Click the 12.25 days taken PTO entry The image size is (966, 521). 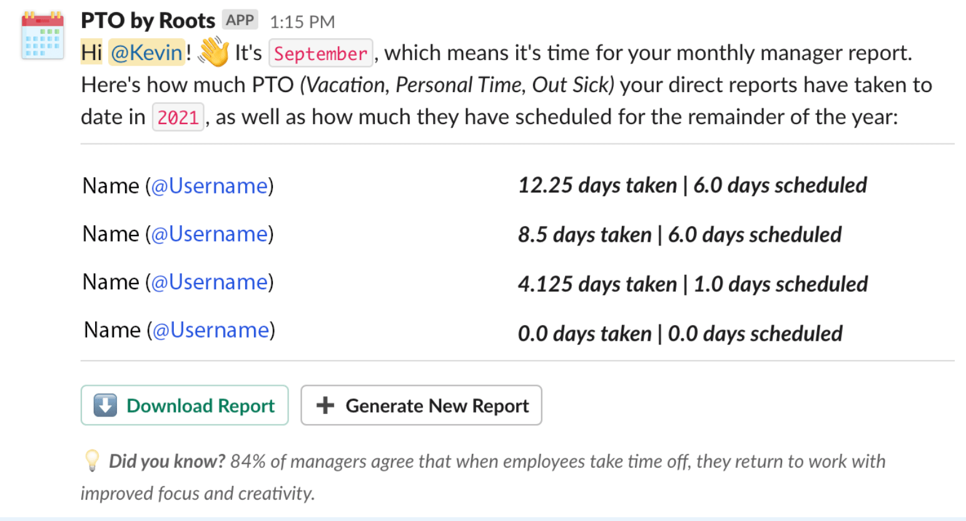[691, 185]
